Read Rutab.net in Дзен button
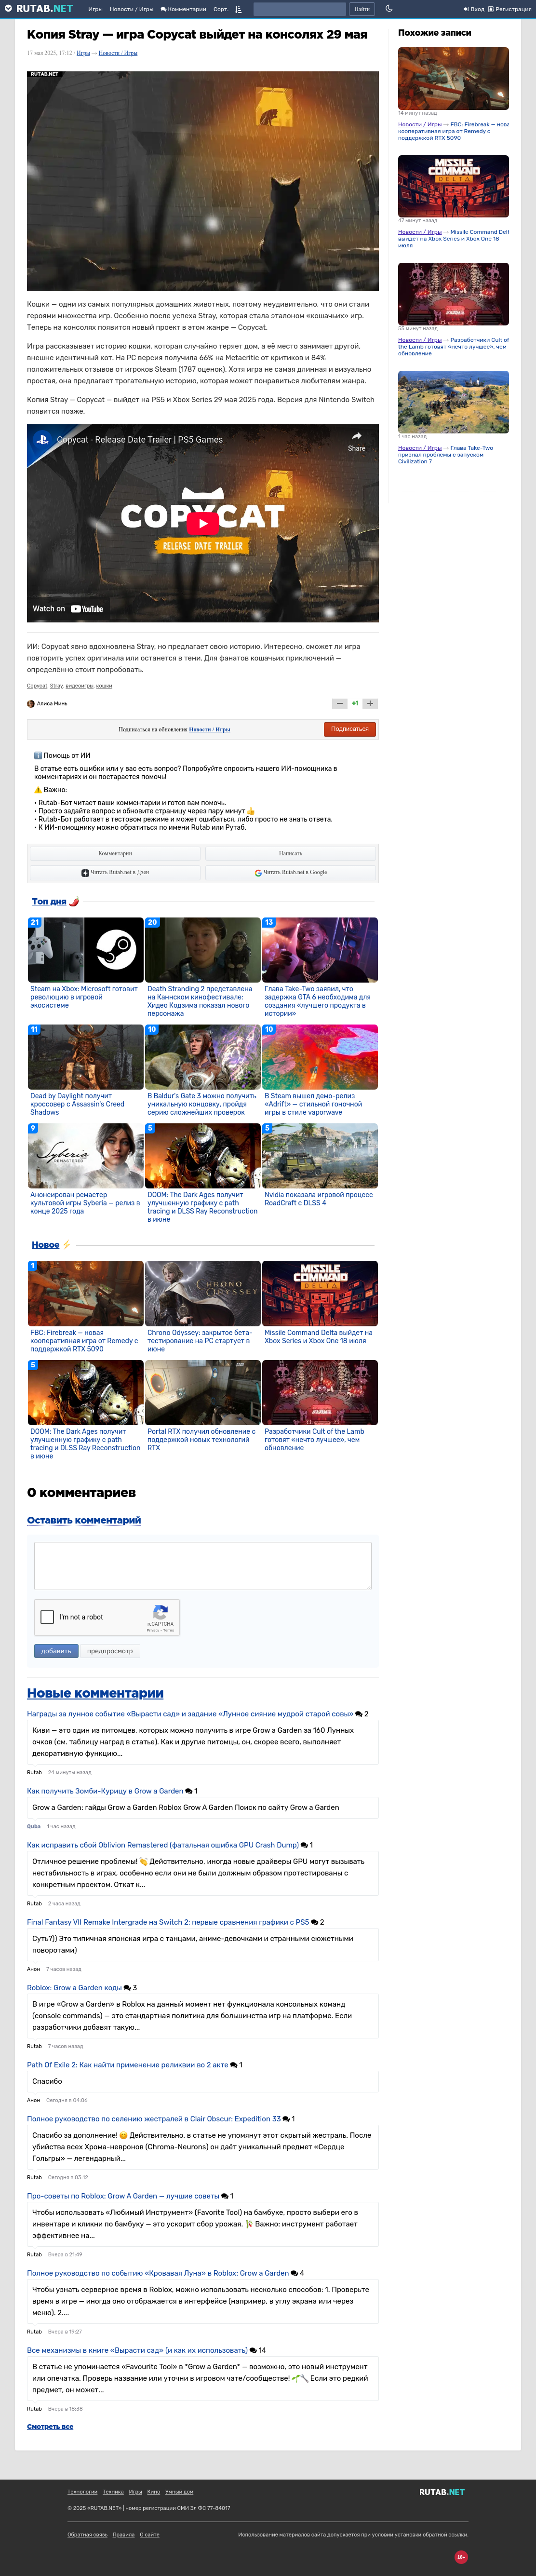 (x=115, y=872)
